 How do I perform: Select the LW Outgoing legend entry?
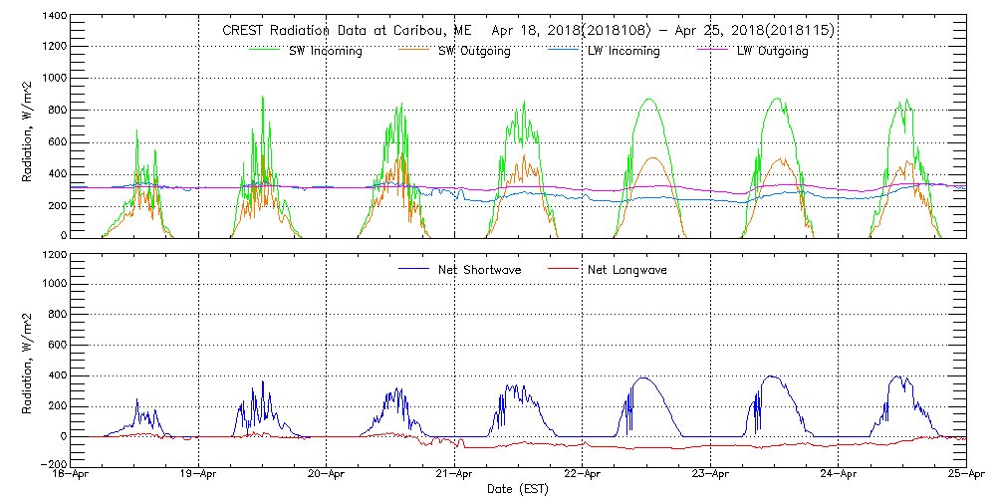coord(772,52)
